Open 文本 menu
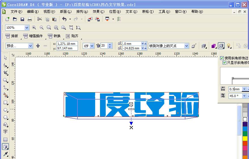The height and width of the screenshot is (159, 249). pyautogui.click(x=131, y=12)
